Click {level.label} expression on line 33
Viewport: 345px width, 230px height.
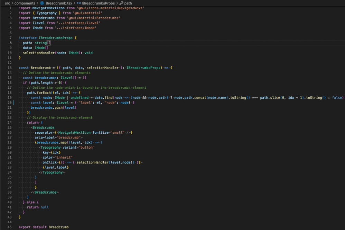pyautogui.click(x=55, y=167)
